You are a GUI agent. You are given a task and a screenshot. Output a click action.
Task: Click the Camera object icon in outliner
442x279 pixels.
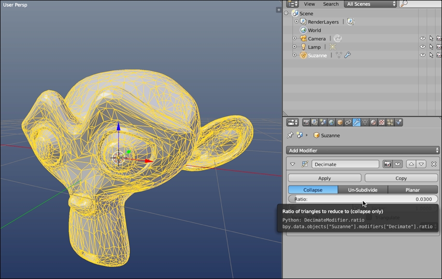click(x=303, y=39)
